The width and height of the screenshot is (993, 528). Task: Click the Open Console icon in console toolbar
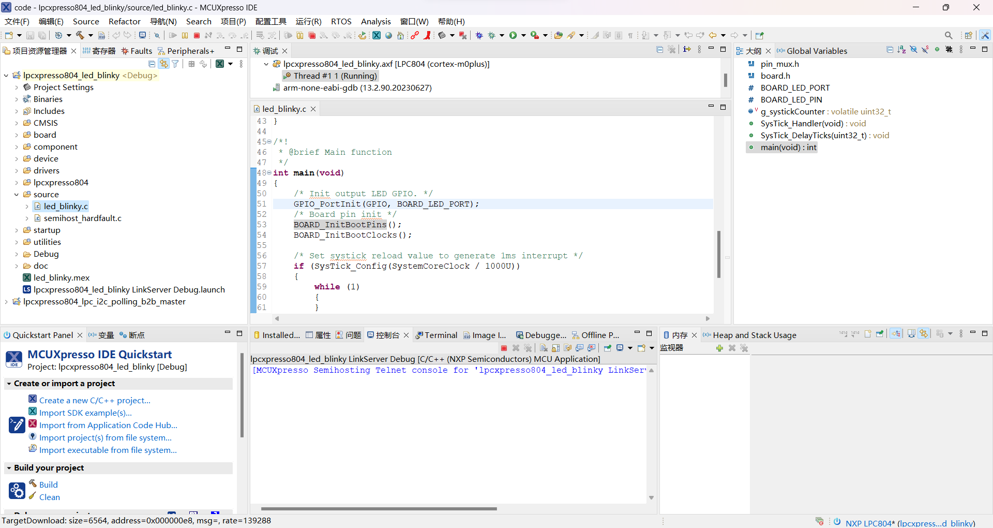[x=642, y=348]
